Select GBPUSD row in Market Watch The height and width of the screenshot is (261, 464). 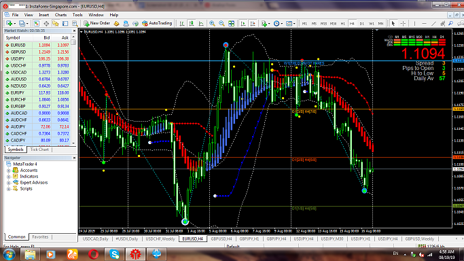tap(37, 52)
